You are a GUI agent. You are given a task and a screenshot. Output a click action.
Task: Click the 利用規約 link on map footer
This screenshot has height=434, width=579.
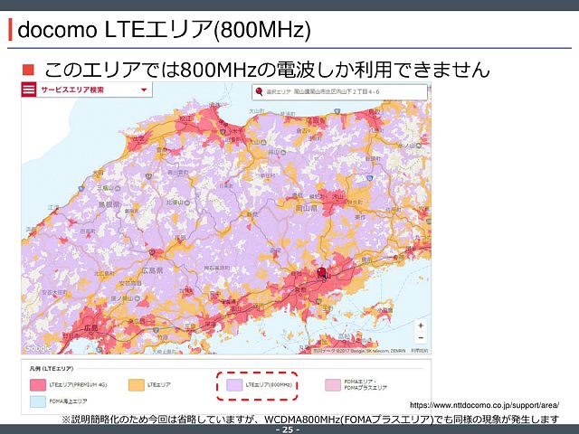pyautogui.click(x=420, y=351)
